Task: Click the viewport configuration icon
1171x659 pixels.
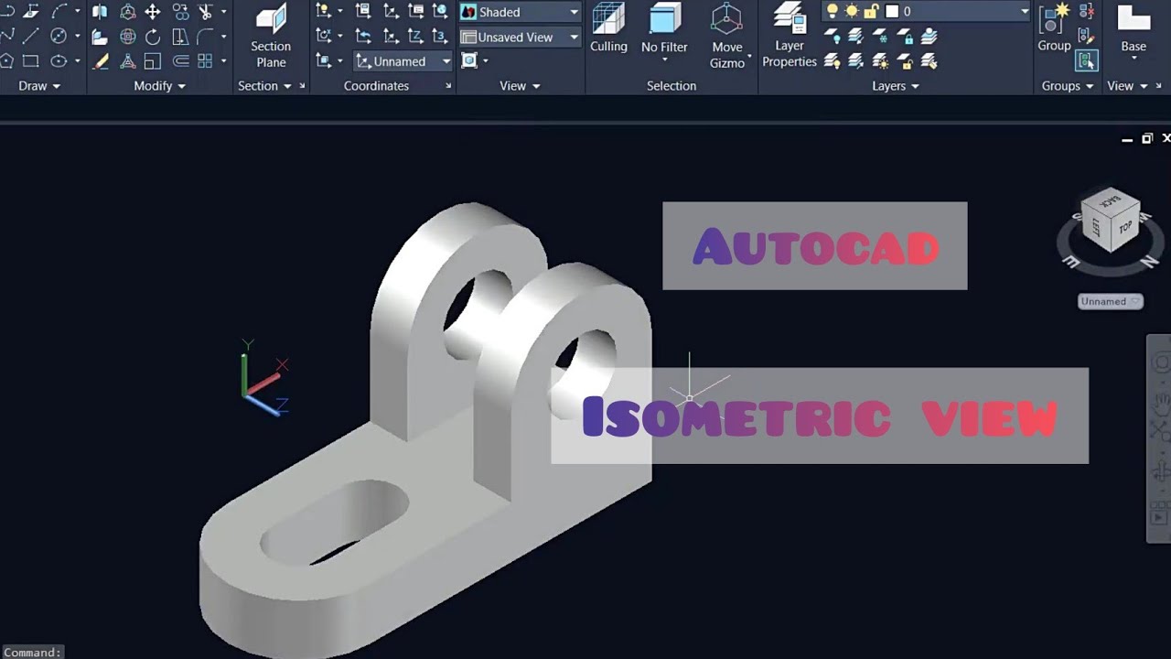Action: point(469,61)
